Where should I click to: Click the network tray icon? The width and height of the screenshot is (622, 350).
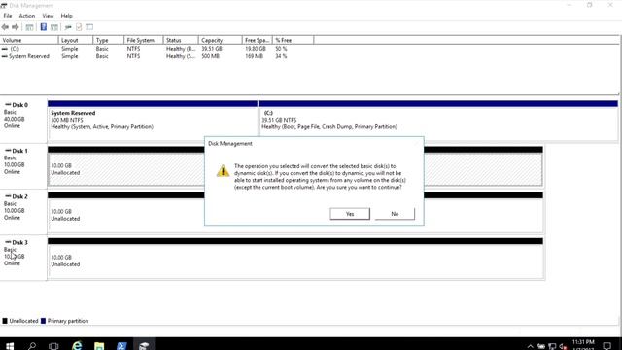(x=552, y=346)
